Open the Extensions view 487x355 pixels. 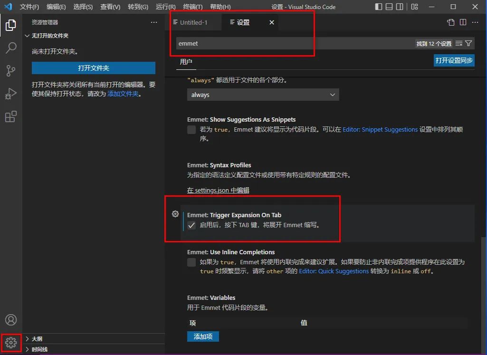click(x=11, y=116)
